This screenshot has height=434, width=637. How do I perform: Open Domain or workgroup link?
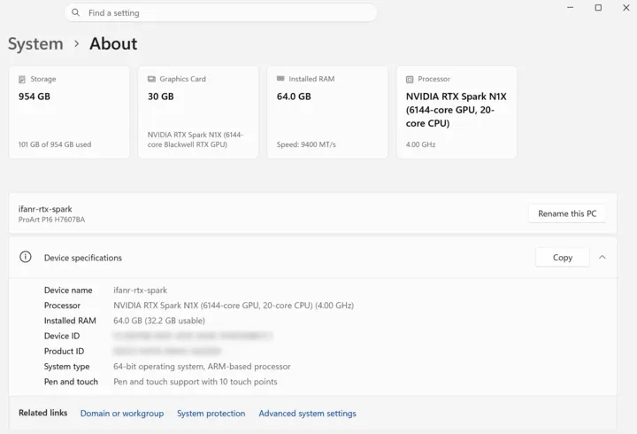[x=122, y=414]
